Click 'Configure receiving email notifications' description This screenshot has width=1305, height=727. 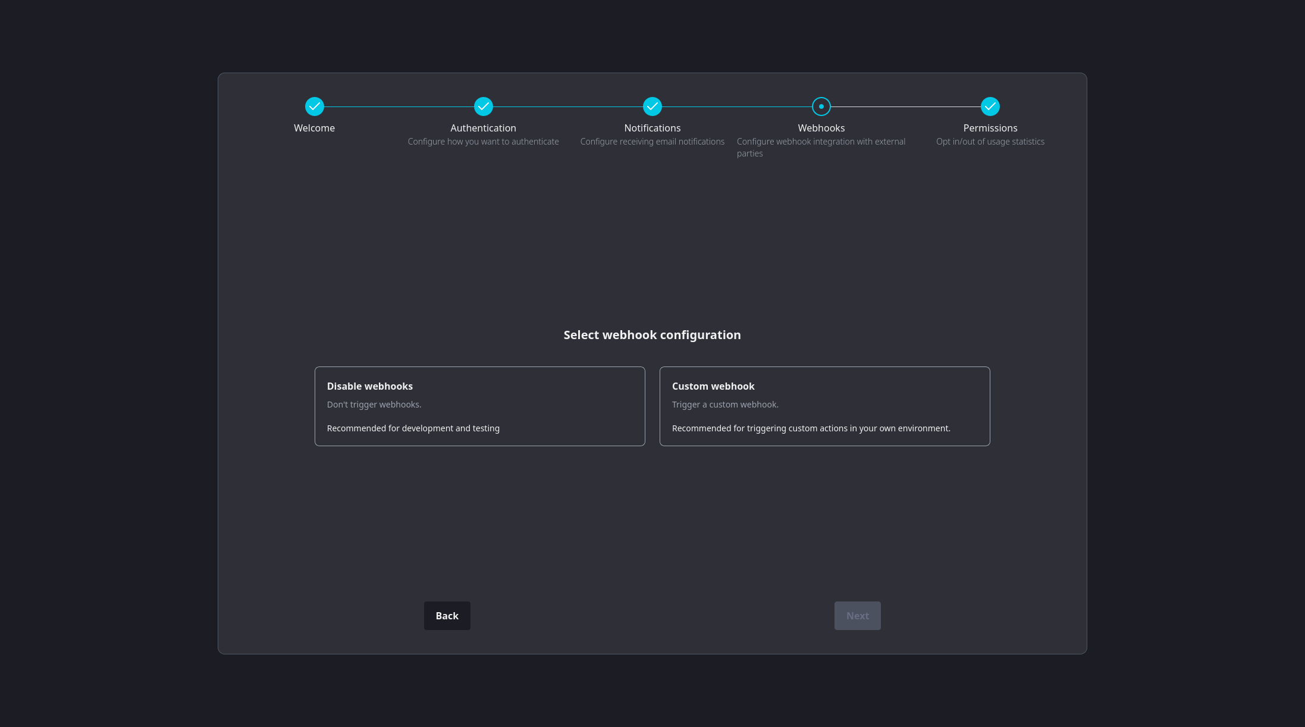point(652,142)
